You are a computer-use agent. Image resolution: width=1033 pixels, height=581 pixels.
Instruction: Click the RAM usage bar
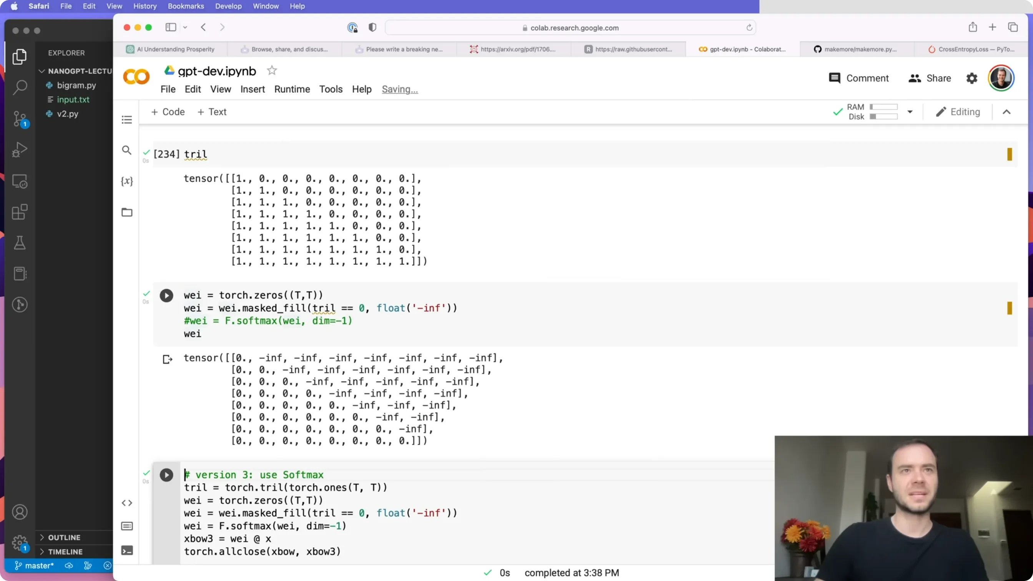[884, 107]
